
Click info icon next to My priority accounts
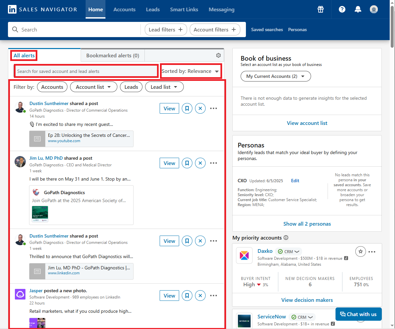pos(286,238)
